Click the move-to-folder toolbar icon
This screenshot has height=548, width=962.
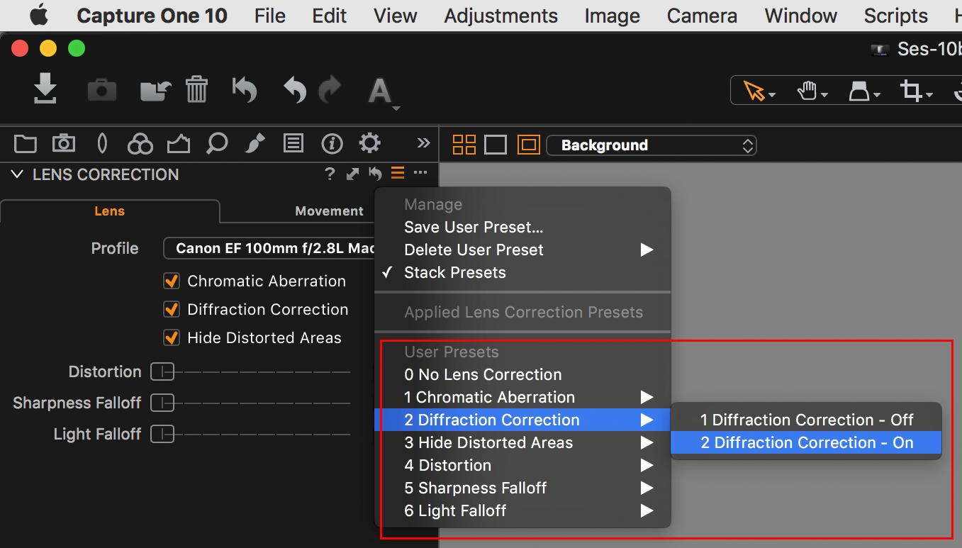[x=156, y=90]
